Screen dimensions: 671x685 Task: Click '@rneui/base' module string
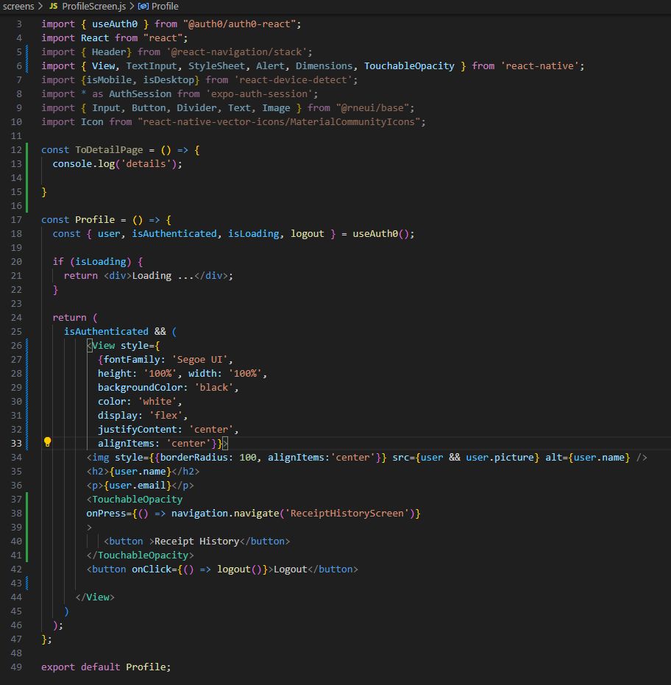pos(372,108)
